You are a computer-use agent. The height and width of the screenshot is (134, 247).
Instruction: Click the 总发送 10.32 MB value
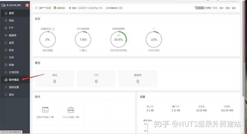click(x=201, y=110)
